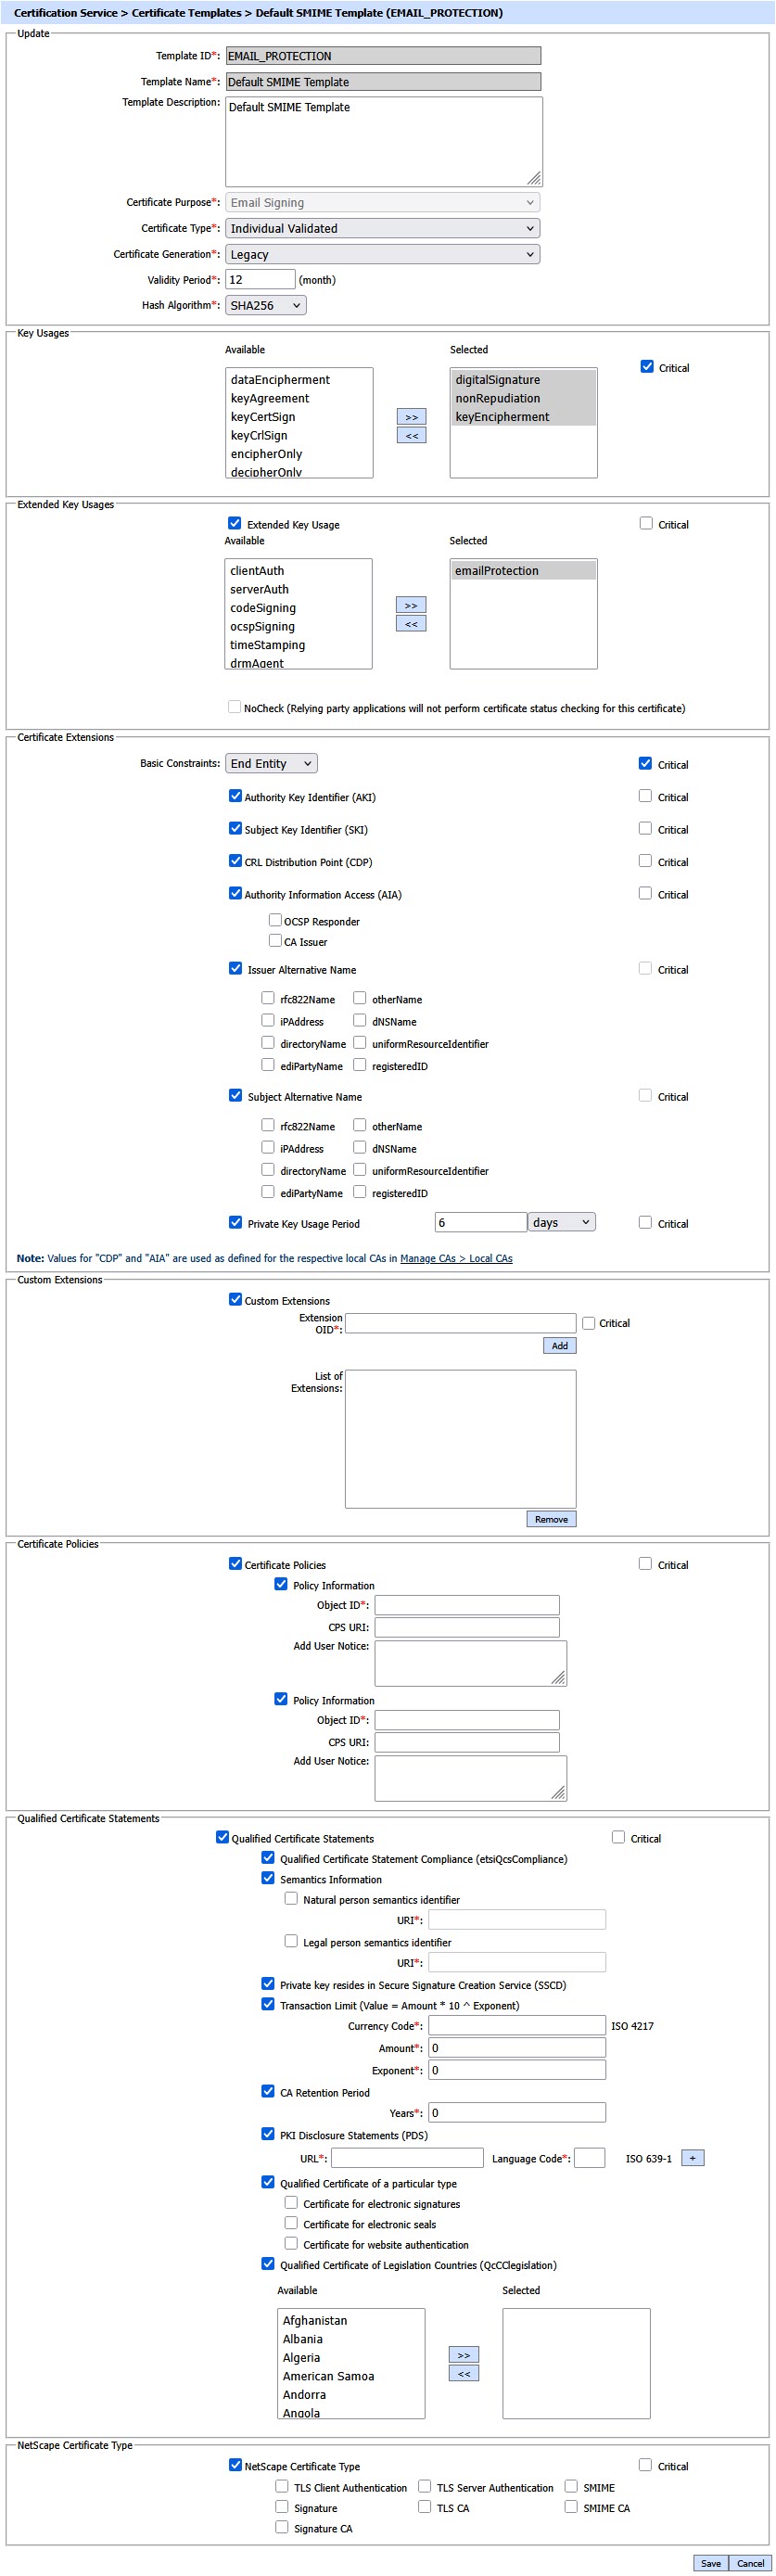Expand the Basic Constraints dropdown
The width and height of the screenshot is (776, 2576).
[271, 763]
